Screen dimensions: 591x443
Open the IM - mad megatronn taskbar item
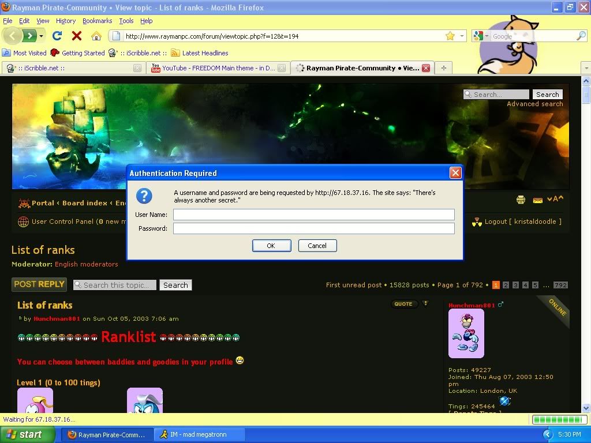(199, 434)
